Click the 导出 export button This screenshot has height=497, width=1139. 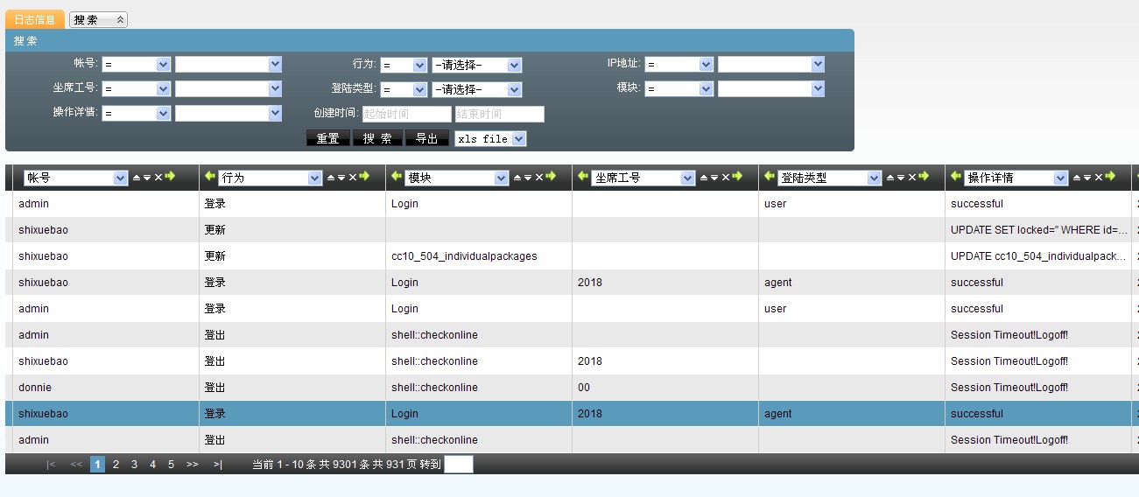tap(426, 138)
